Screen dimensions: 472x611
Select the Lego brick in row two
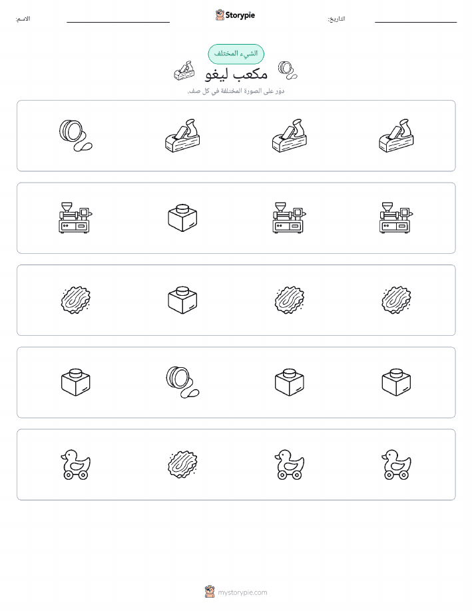point(182,218)
